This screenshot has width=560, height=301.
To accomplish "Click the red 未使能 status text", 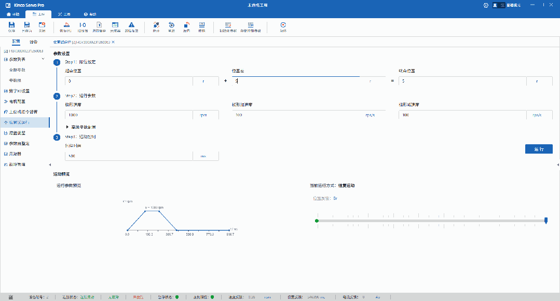I will [x=138, y=297].
